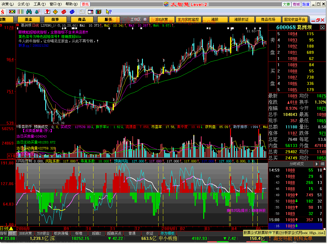Click the 存为模板 save template link
328x244 pixels.
(x=167, y=233)
